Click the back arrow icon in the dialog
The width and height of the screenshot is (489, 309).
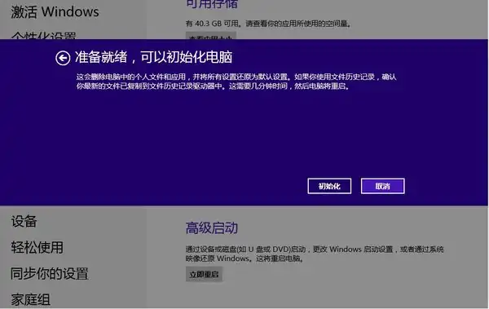[63, 58]
